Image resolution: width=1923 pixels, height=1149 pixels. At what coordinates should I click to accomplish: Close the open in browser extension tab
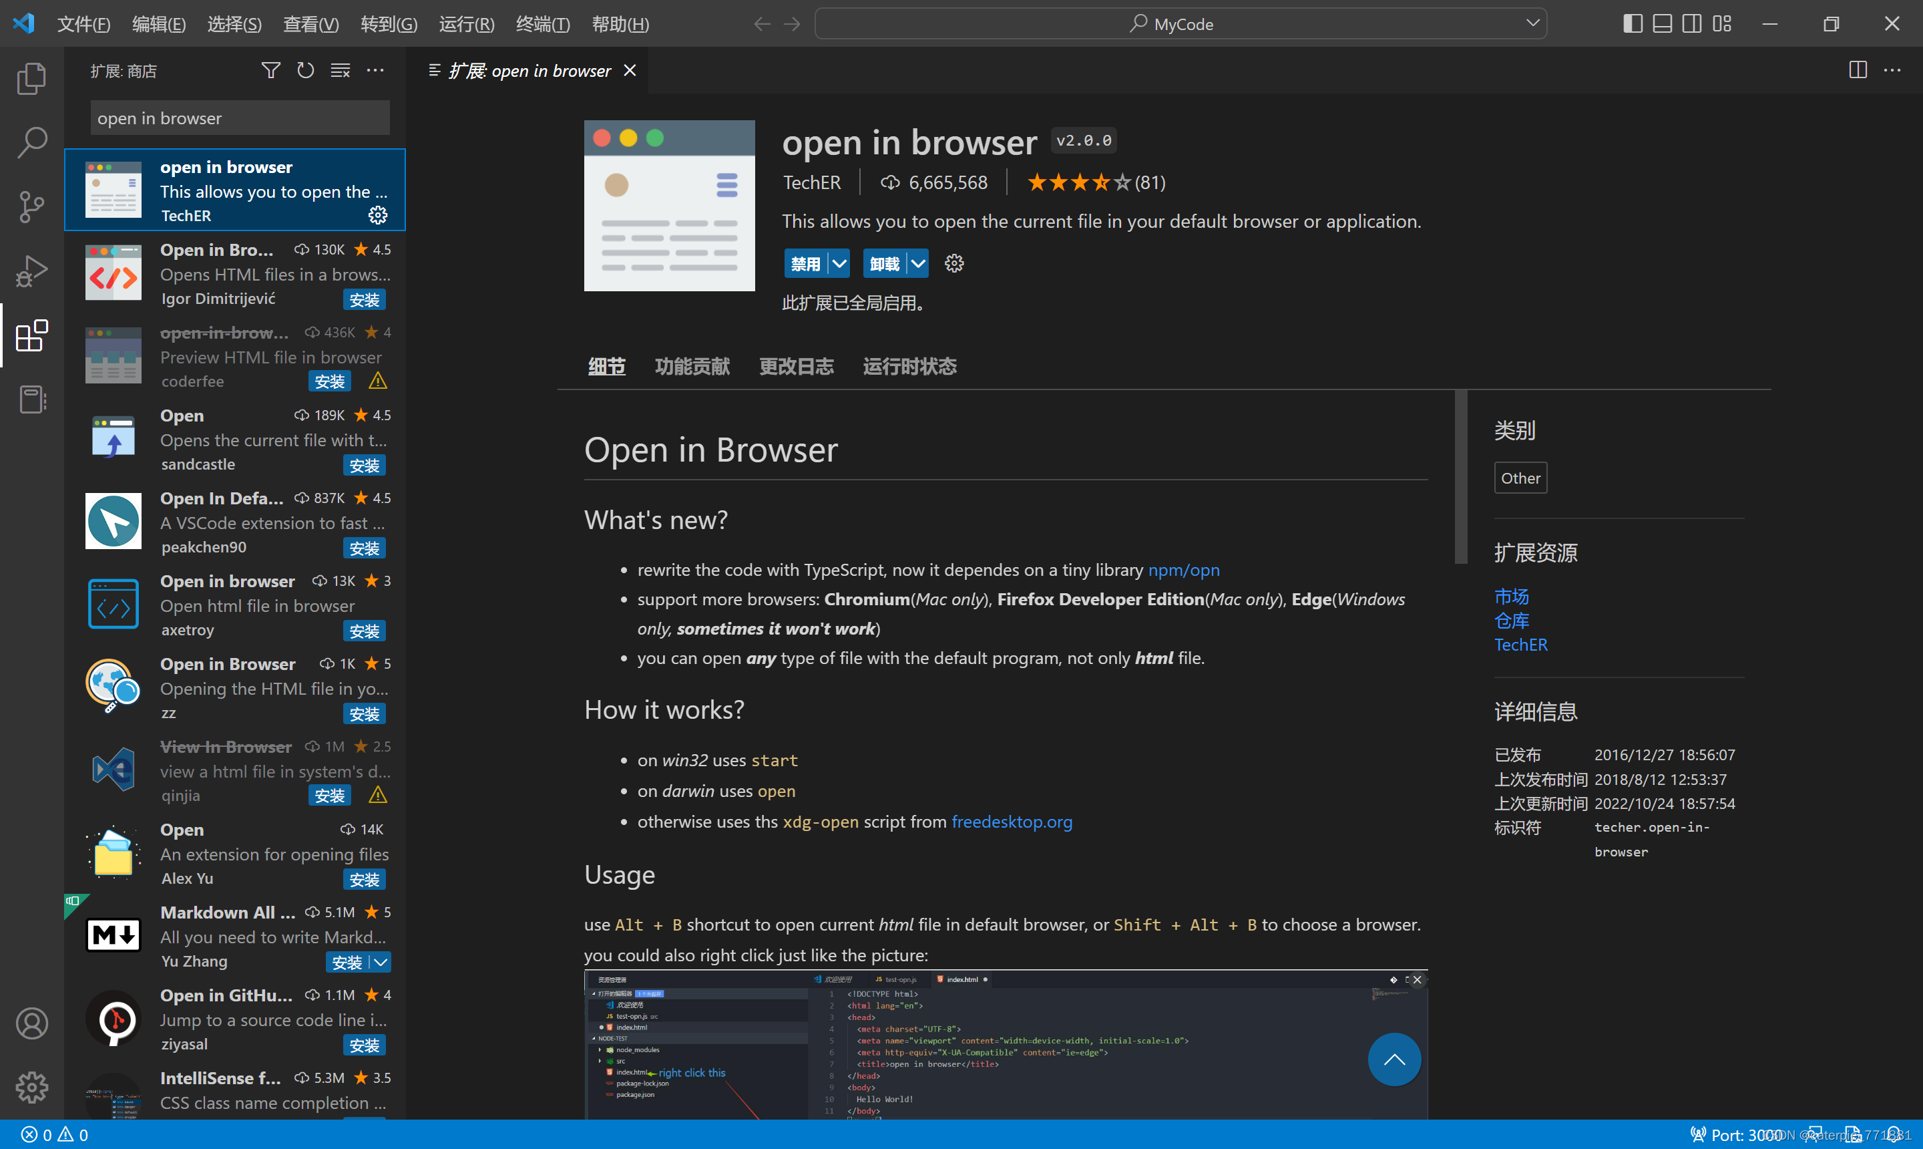[x=631, y=70]
